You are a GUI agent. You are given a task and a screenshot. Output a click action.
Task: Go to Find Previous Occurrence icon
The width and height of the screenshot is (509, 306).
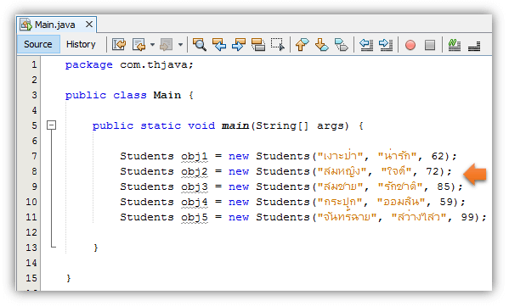pos(219,44)
